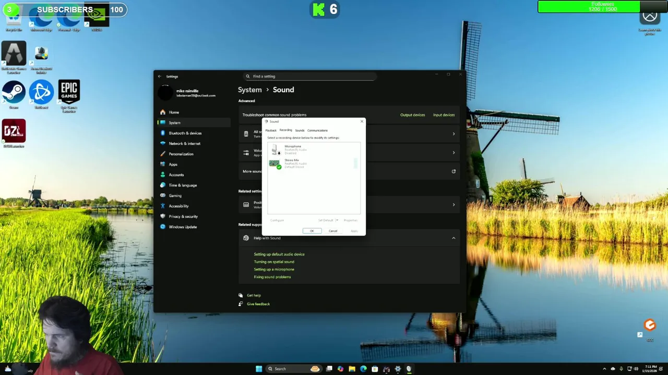Open Network & internet in Settings

tap(193, 144)
